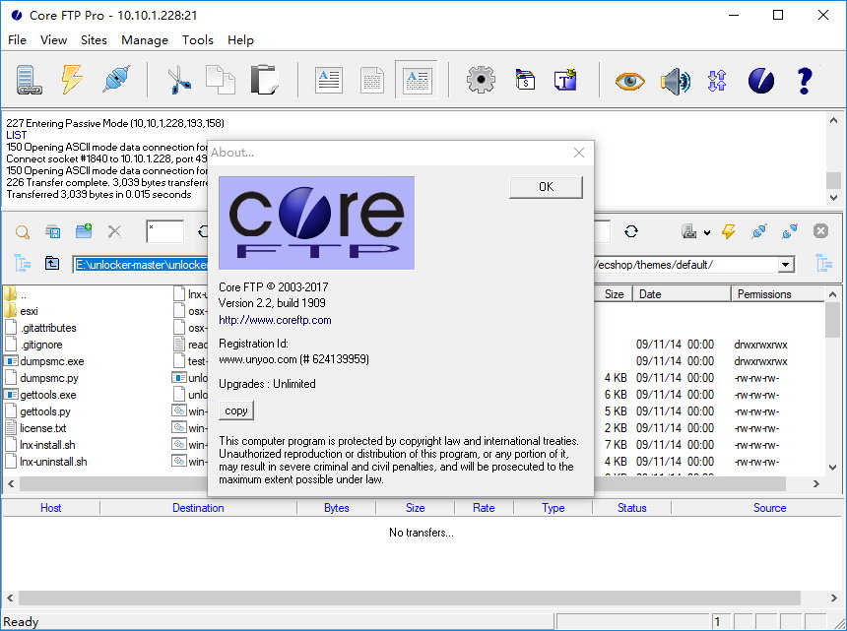Click the remote list scroll up arrow
The width and height of the screenshot is (847, 631).
pos(832,294)
